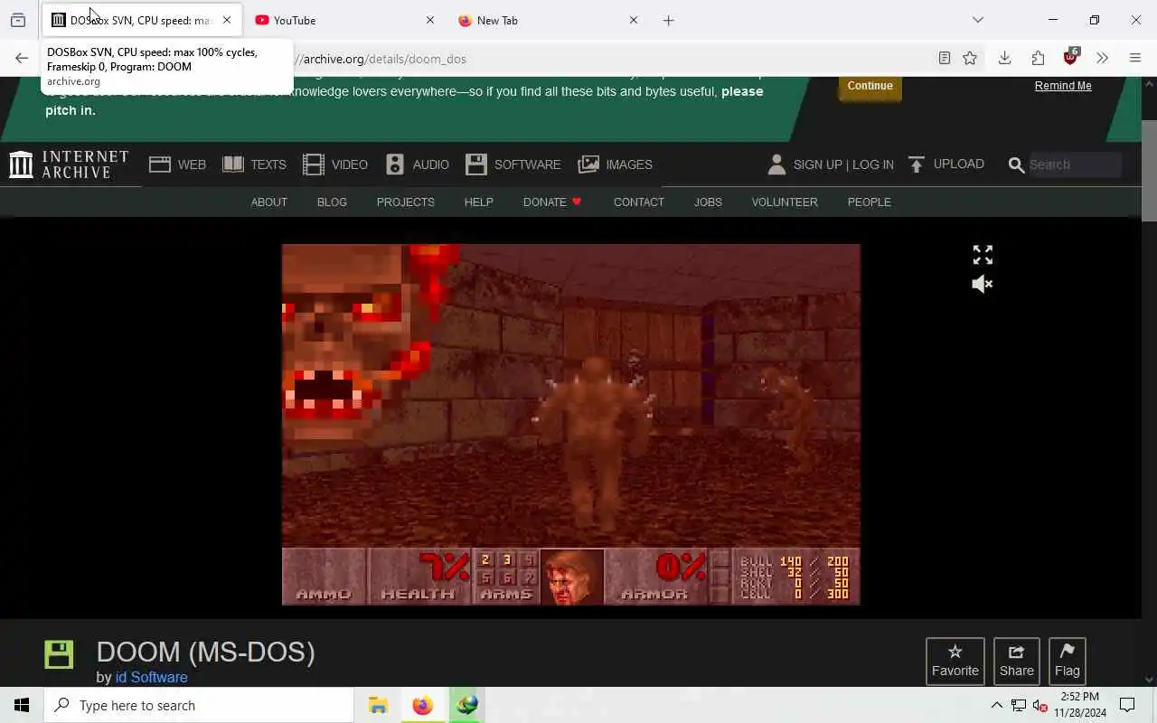Viewport: 1157px width, 723px height.
Task: Open the taskbar clock and date
Action: 1080,705
